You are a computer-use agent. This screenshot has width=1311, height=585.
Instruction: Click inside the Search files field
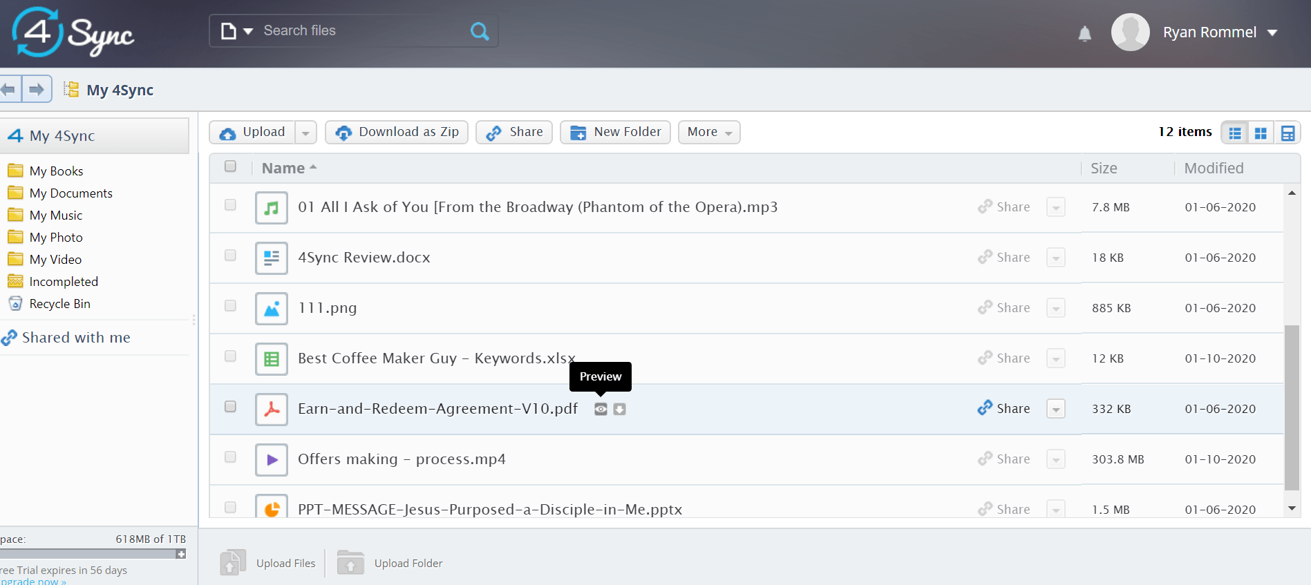[359, 31]
